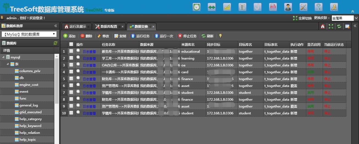Open the 更换皮肤 skin dropdown
The height and width of the screenshot is (144, 359).
click(345, 18)
